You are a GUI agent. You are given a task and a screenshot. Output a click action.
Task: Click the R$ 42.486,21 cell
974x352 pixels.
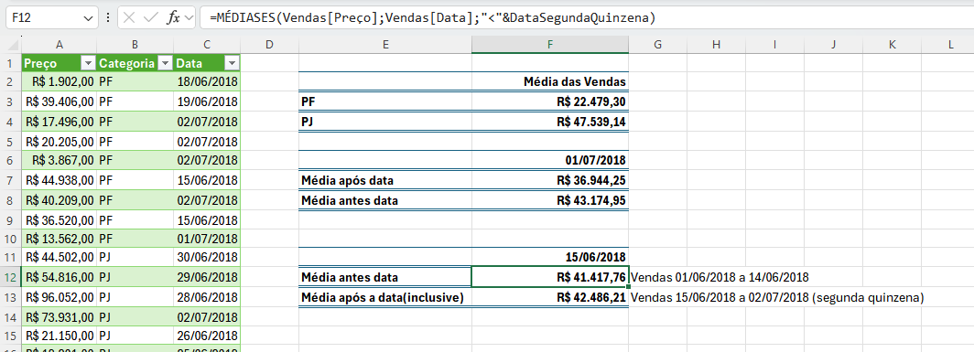550,297
